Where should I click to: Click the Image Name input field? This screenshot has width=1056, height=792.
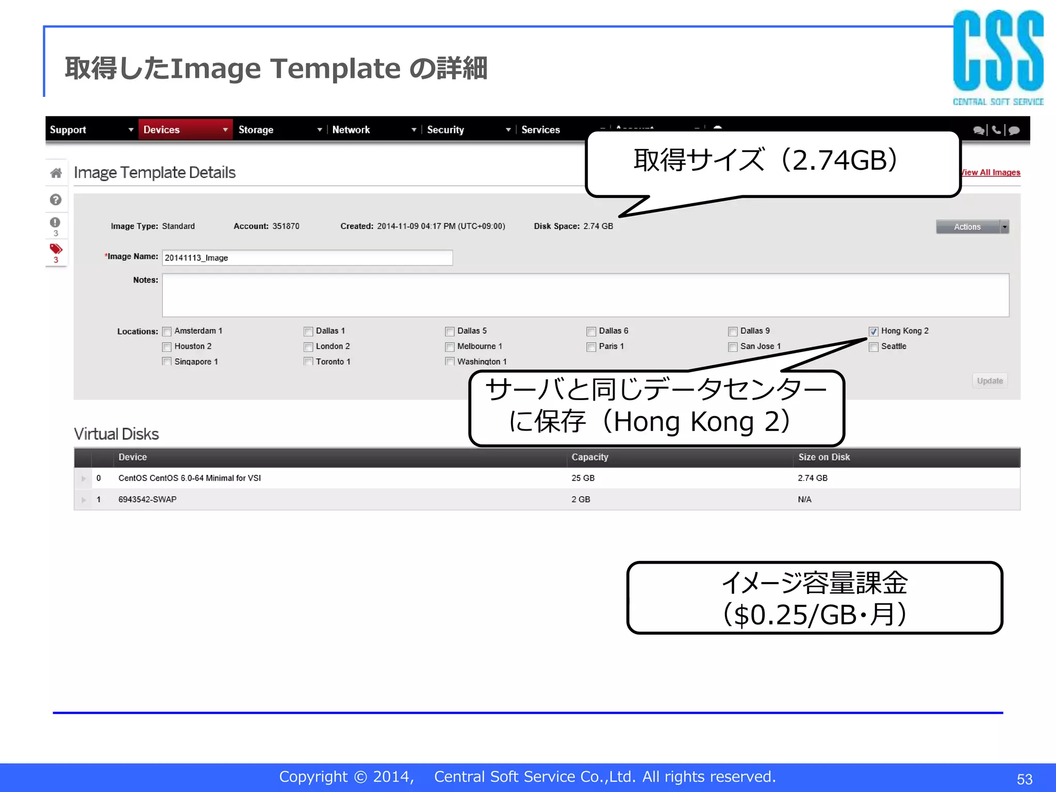307,258
